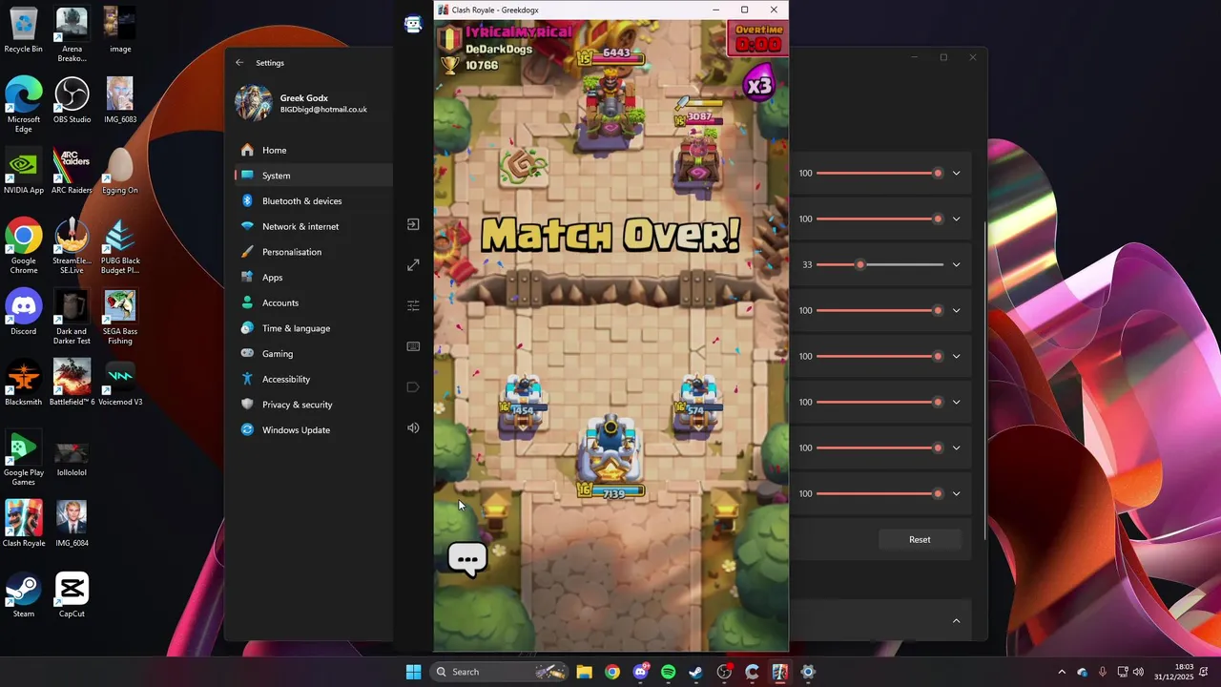Click the gold trophy icon beside 10766
1221x687 pixels.
click(x=449, y=65)
